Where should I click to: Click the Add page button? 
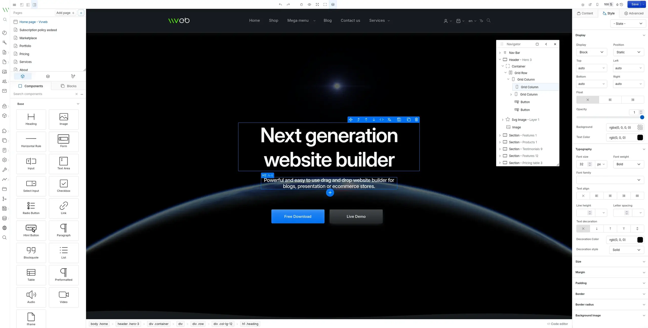65,13
